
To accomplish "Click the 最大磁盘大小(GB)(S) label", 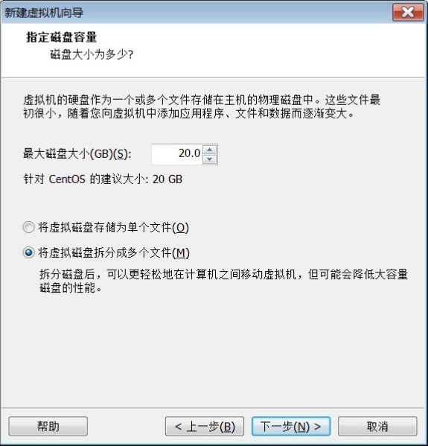I will pos(77,154).
